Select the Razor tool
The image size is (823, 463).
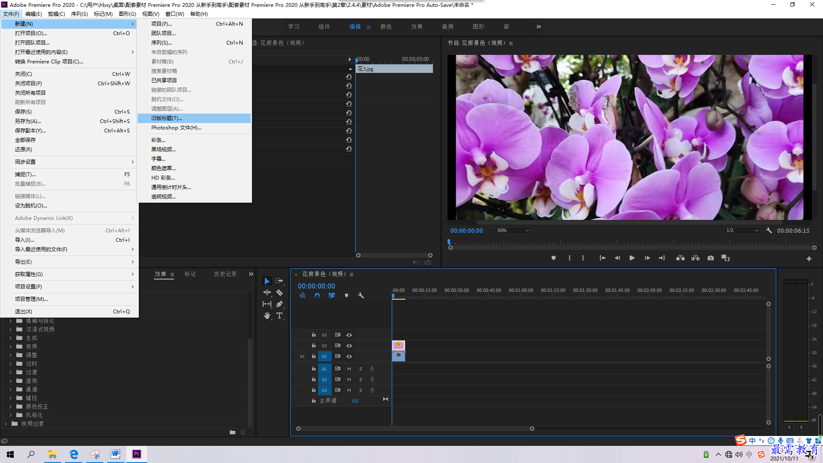(279, 292)
